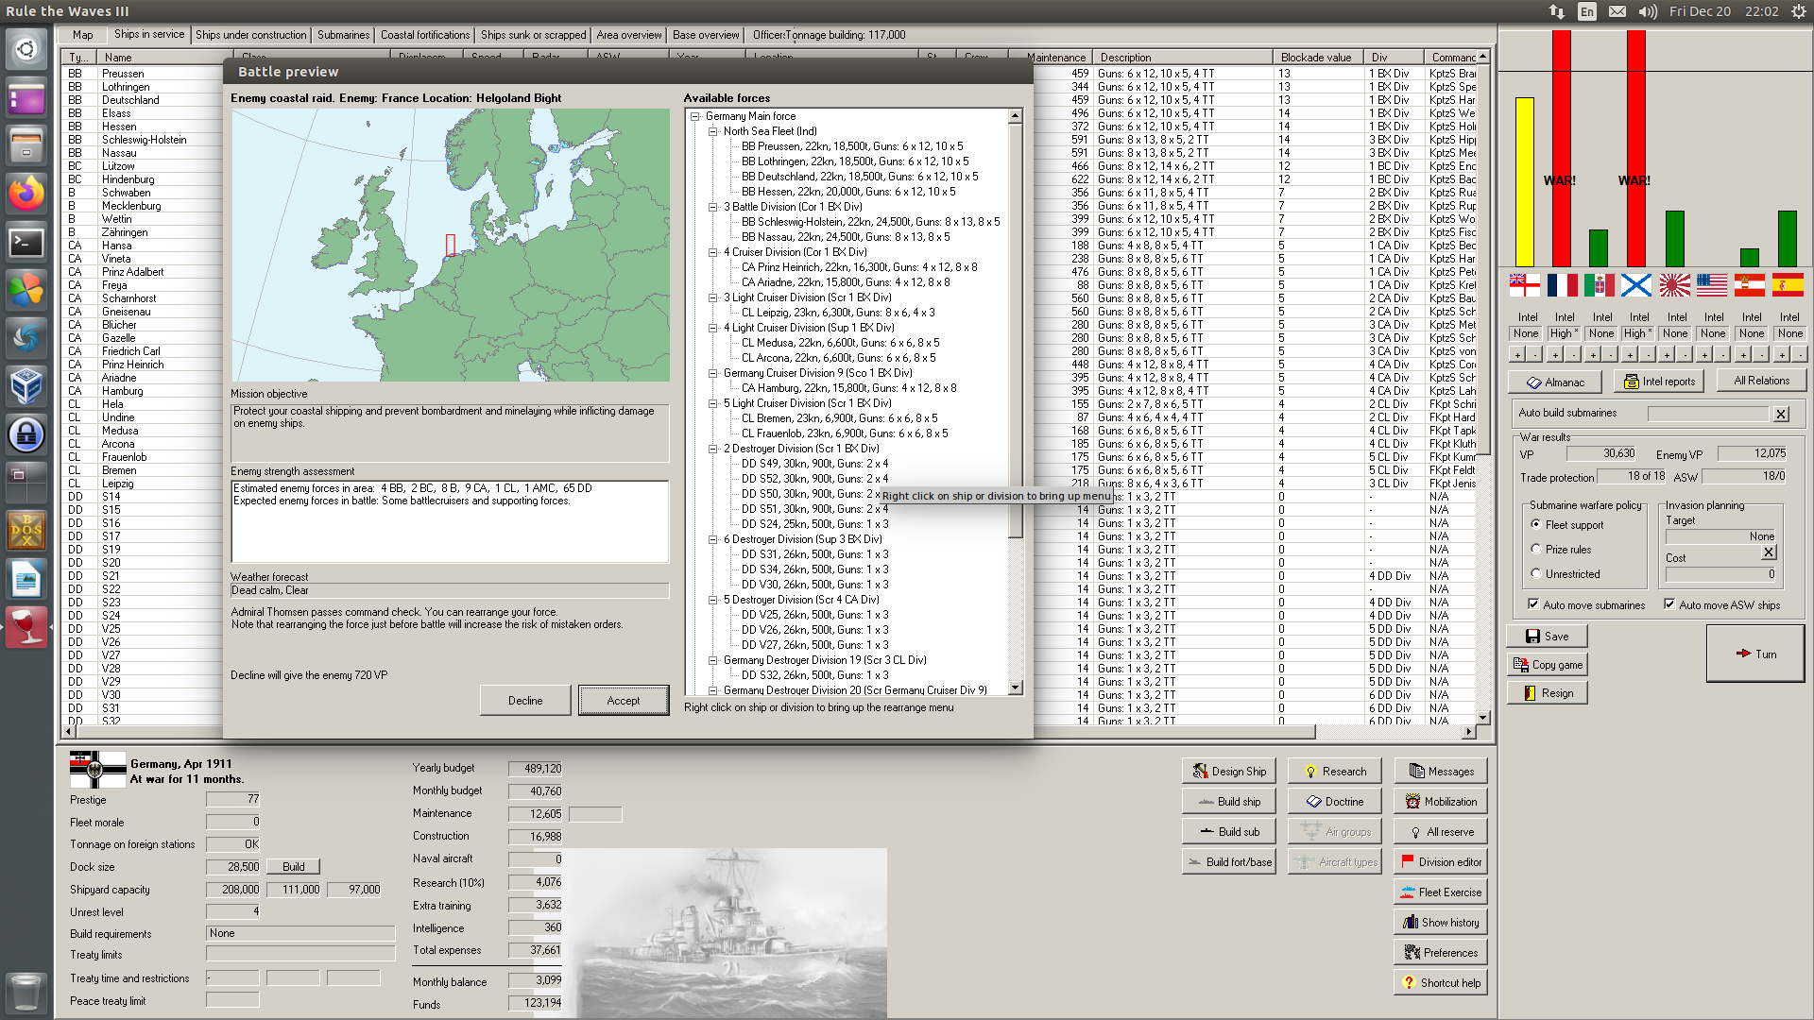Viewport: 1814px width, 1020px height.
Task: Click the volume icon in the top bar
Action: coord(1649,11)
